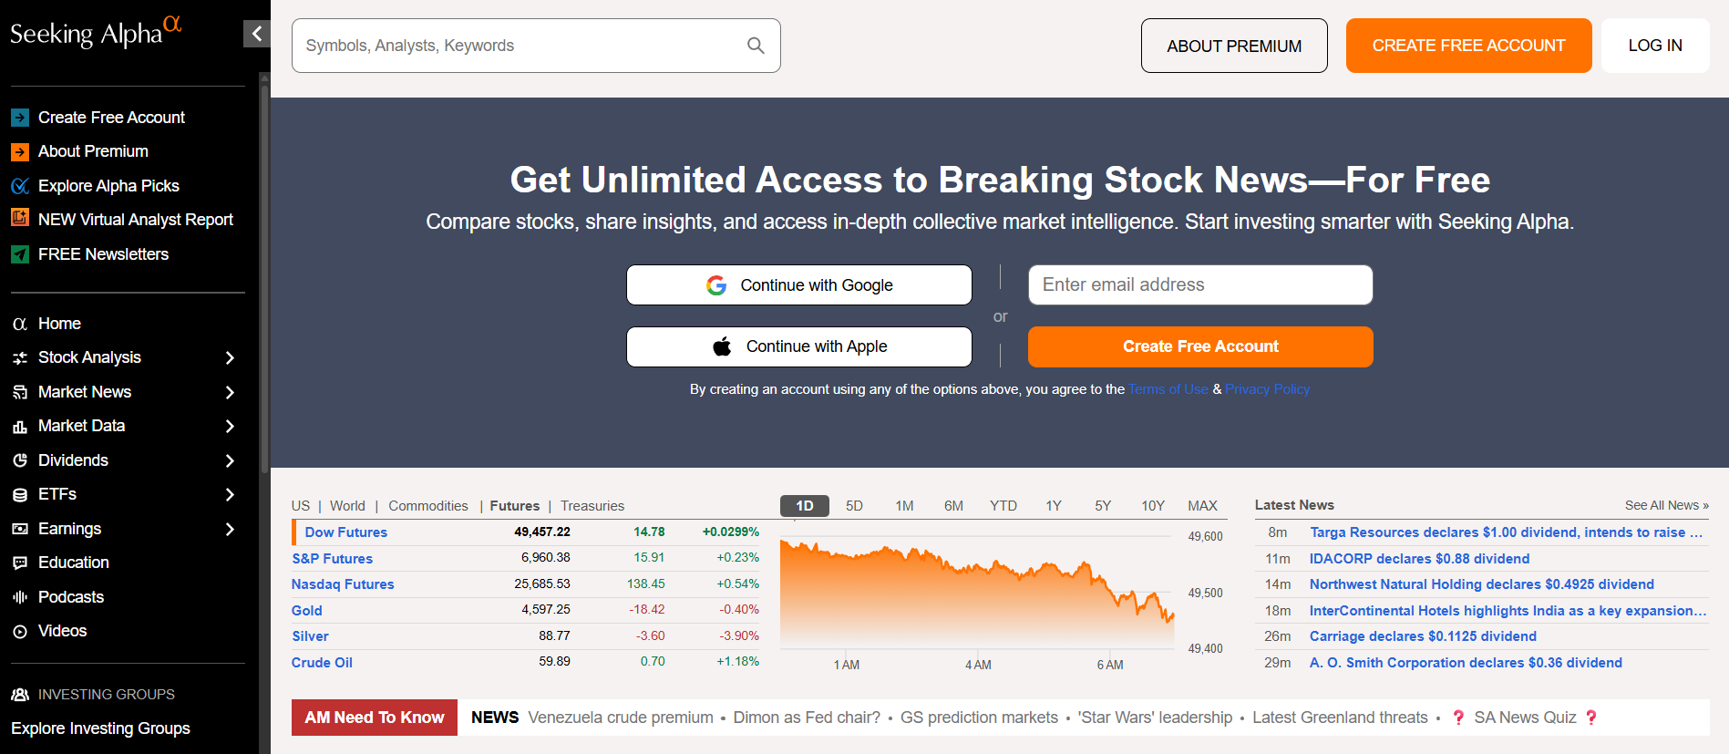
Task: Click the Videos sidebar icon
Action: pos(20,631)
